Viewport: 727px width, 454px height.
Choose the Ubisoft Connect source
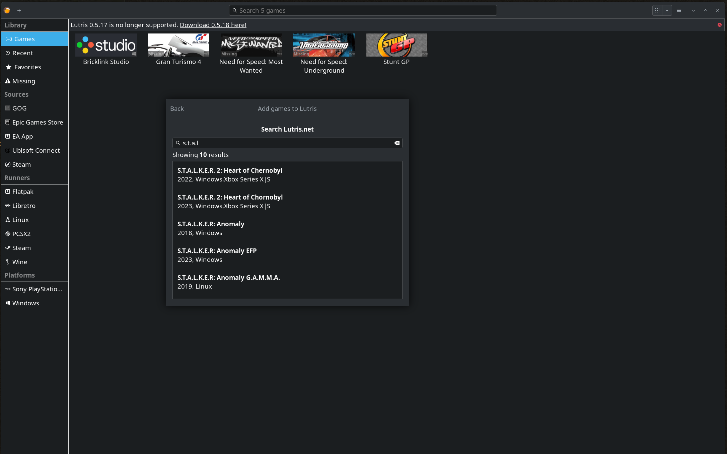(35, 150)
